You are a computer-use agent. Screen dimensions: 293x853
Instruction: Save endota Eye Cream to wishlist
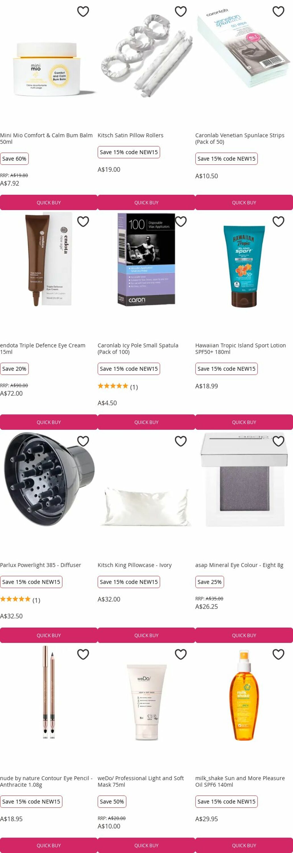click(83, 221)
